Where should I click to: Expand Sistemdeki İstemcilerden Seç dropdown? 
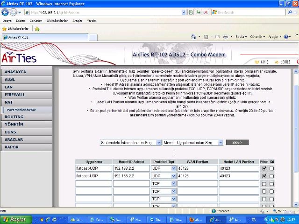130,143
